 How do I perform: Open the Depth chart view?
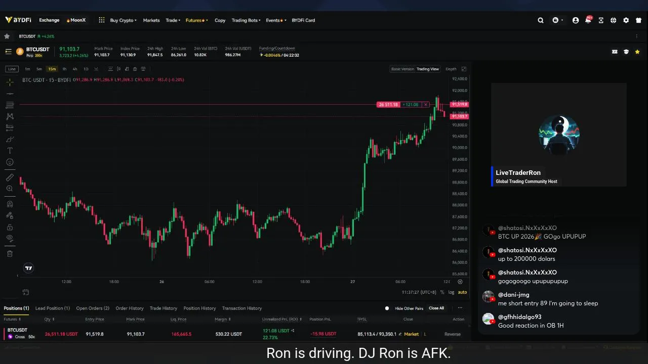[x=451, y=69]
